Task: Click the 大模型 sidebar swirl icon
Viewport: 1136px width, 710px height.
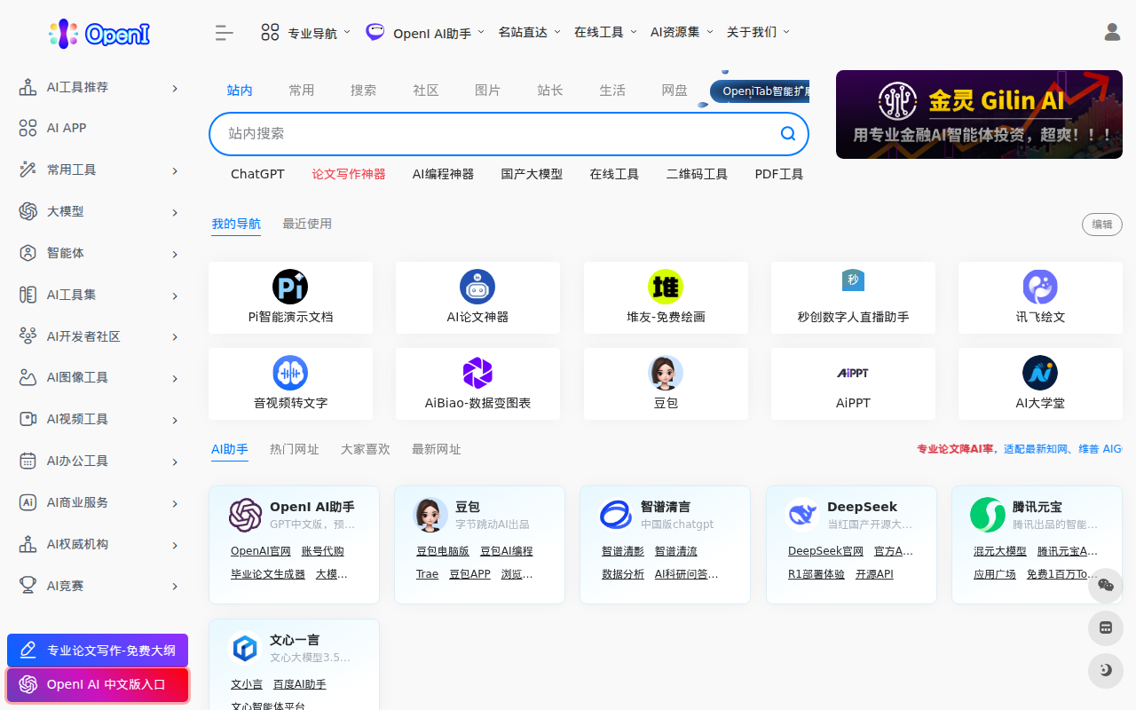Action: (28, 211)
